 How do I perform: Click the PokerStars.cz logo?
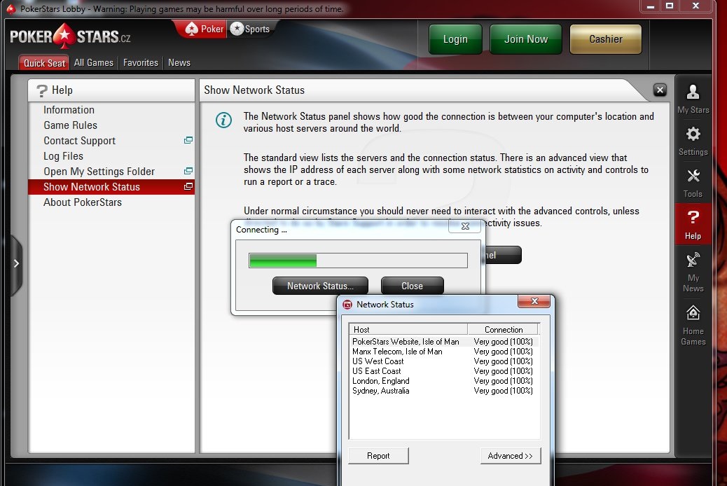(x=70, y=36)
